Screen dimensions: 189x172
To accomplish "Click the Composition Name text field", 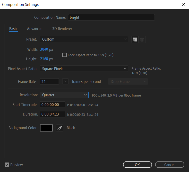I will click(x=111, y=17).
